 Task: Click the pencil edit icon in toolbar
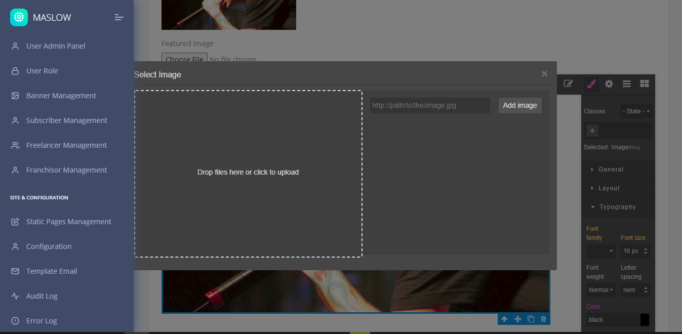coord(568,84)
